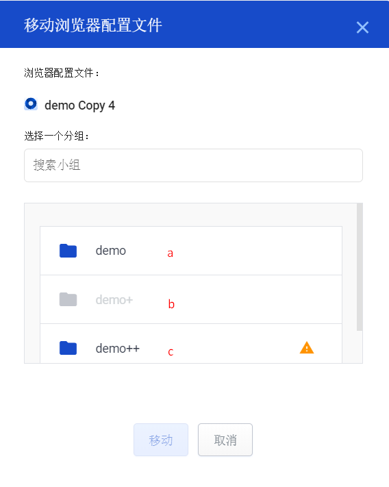Click the 选择一个分组 label
The image size is (389, 487).
pyautogui.click(x=57, y=136)
